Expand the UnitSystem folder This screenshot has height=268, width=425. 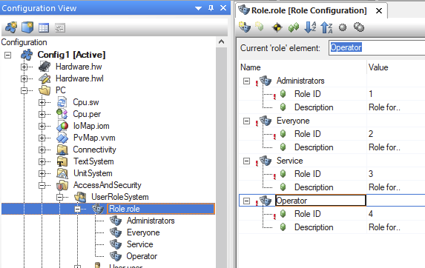[x=42, y=173]
